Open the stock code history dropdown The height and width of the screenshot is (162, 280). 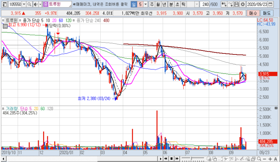pyautogui.click(x=24, y=4)
